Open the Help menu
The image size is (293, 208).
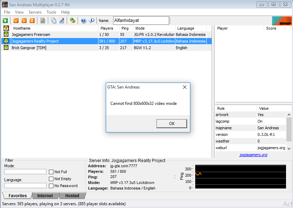65,12
